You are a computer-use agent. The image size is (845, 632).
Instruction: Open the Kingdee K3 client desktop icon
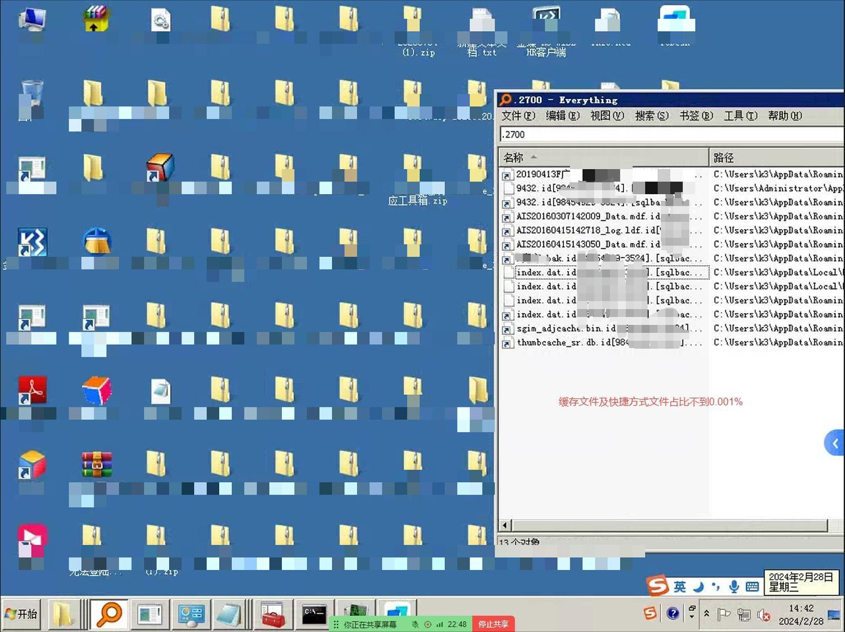[x=32, y=242]
